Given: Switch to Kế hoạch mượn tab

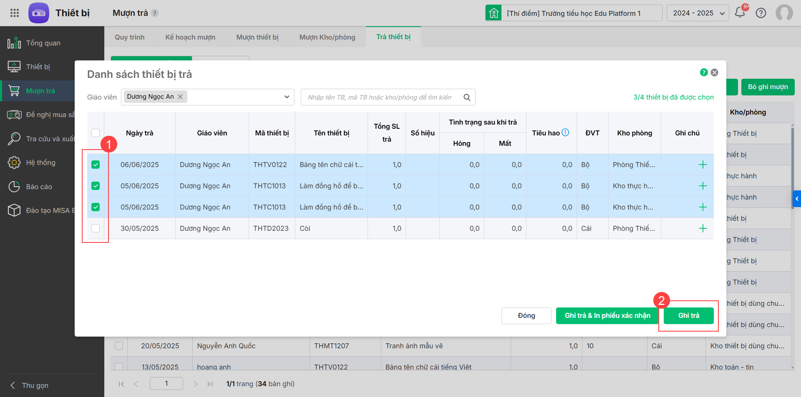Looking at the screenshot, I should tap(190, 37).
